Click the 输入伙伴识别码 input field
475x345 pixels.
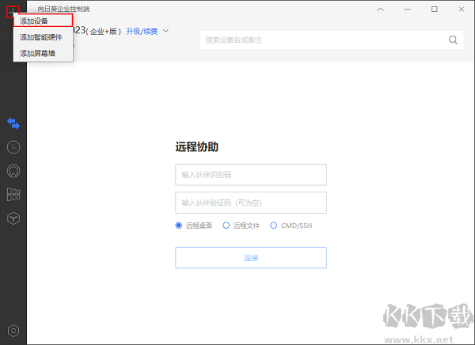pyautogui.click(x=251, y=174)
